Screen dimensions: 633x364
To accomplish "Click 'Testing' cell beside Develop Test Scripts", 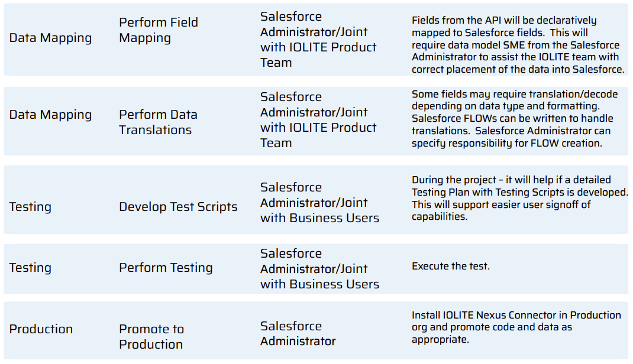I will pyautogui.click(x=30, y=207).
